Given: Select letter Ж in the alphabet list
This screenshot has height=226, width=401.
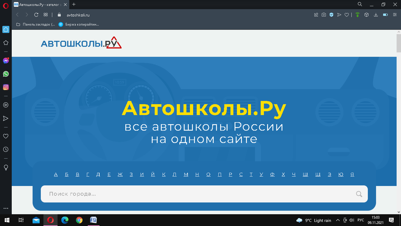Looking at the screenshot, I should click(x=120, y=174).
